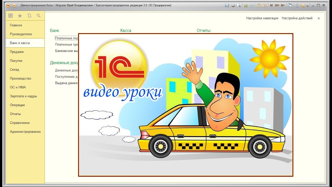Click the Касса group heading

[x=126, y=30]
